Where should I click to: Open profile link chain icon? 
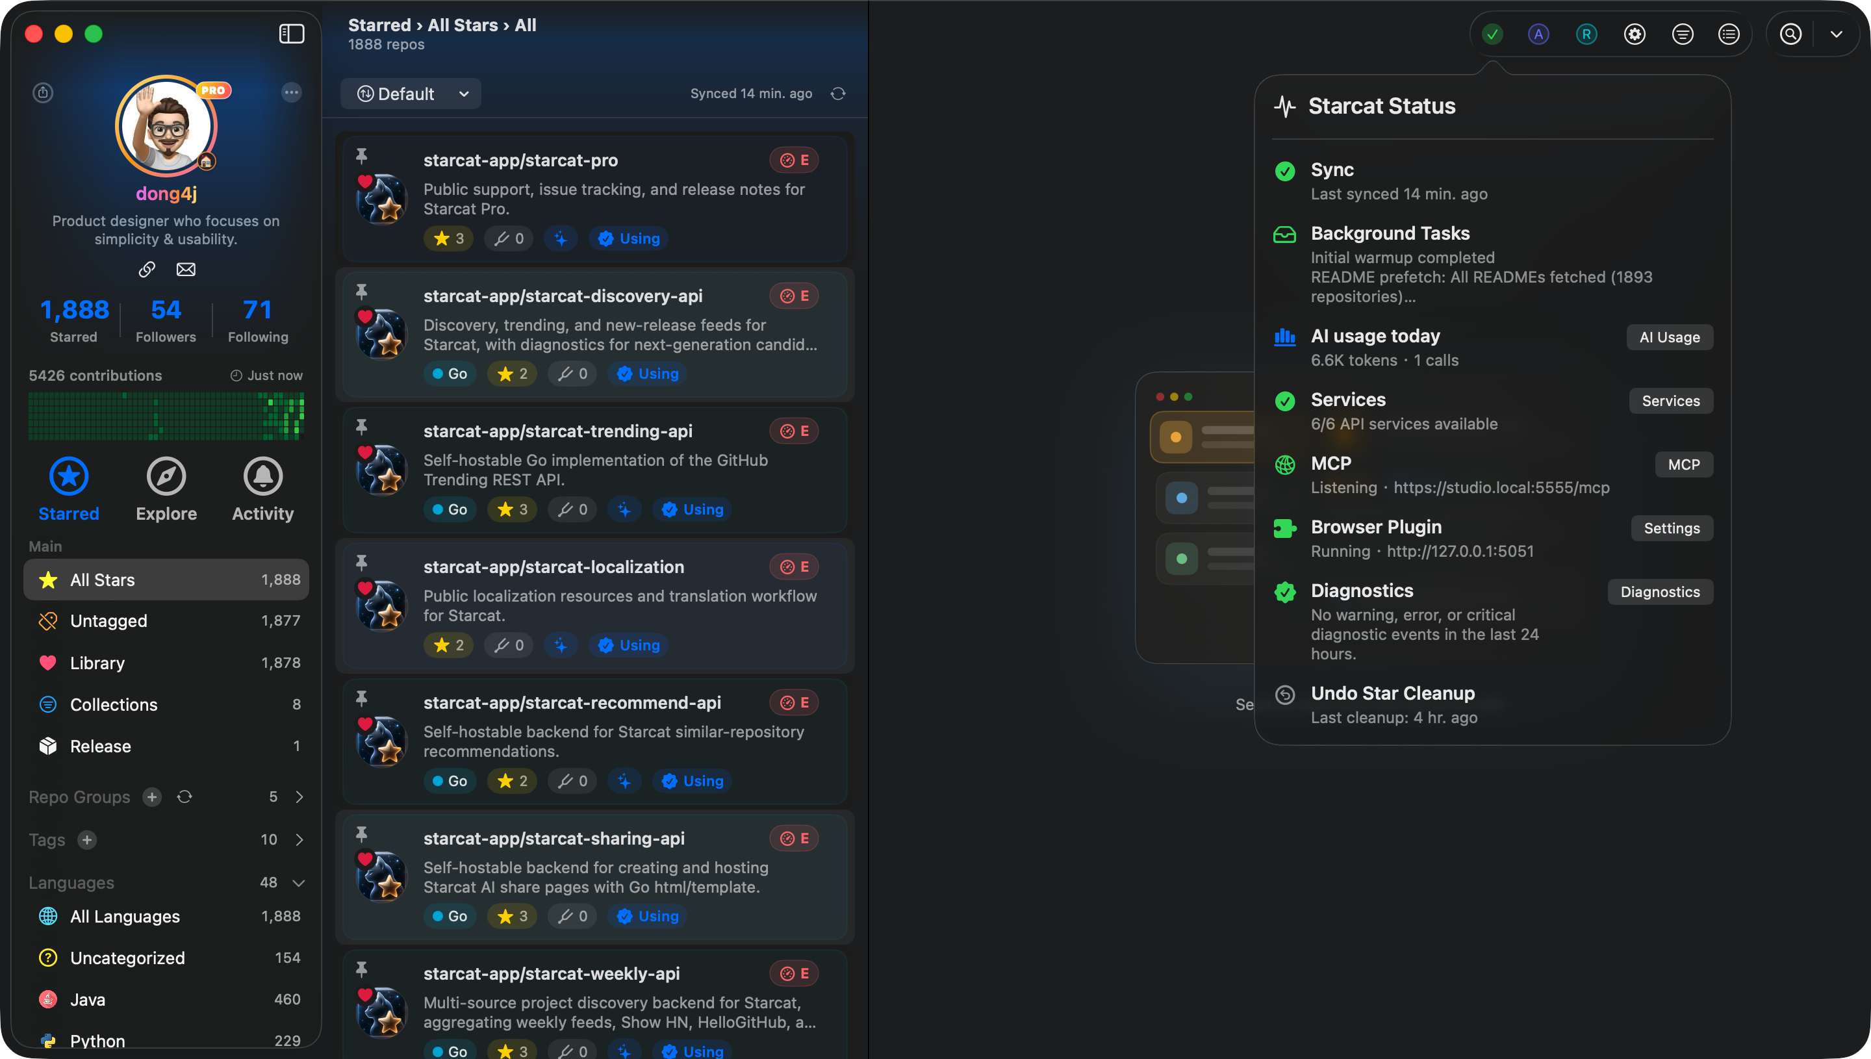pyautogui.click(x=147, y=270)
